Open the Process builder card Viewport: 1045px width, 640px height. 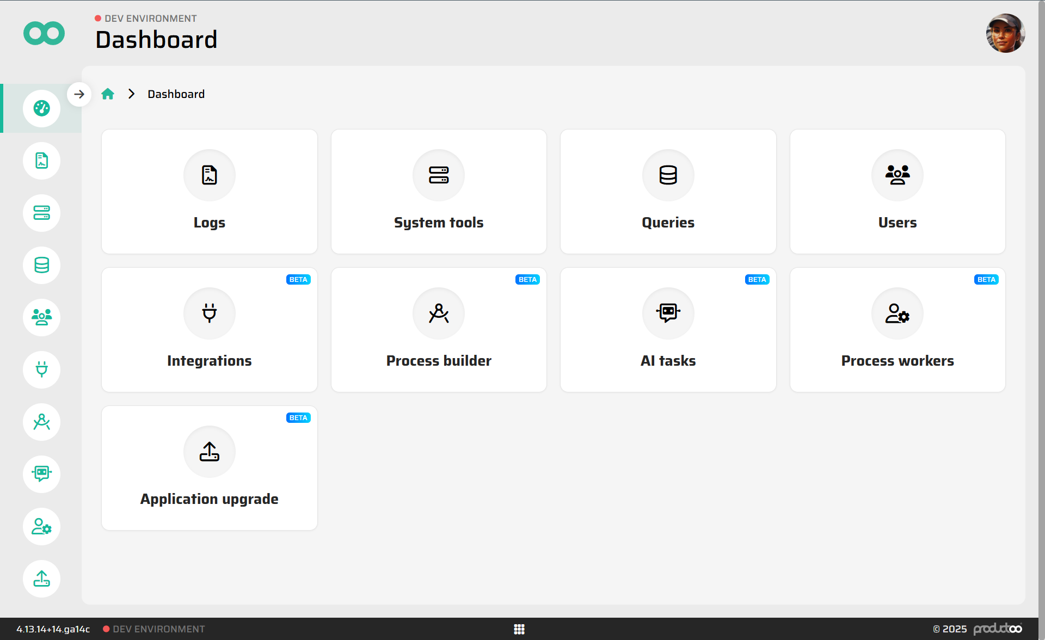point(439,330)
